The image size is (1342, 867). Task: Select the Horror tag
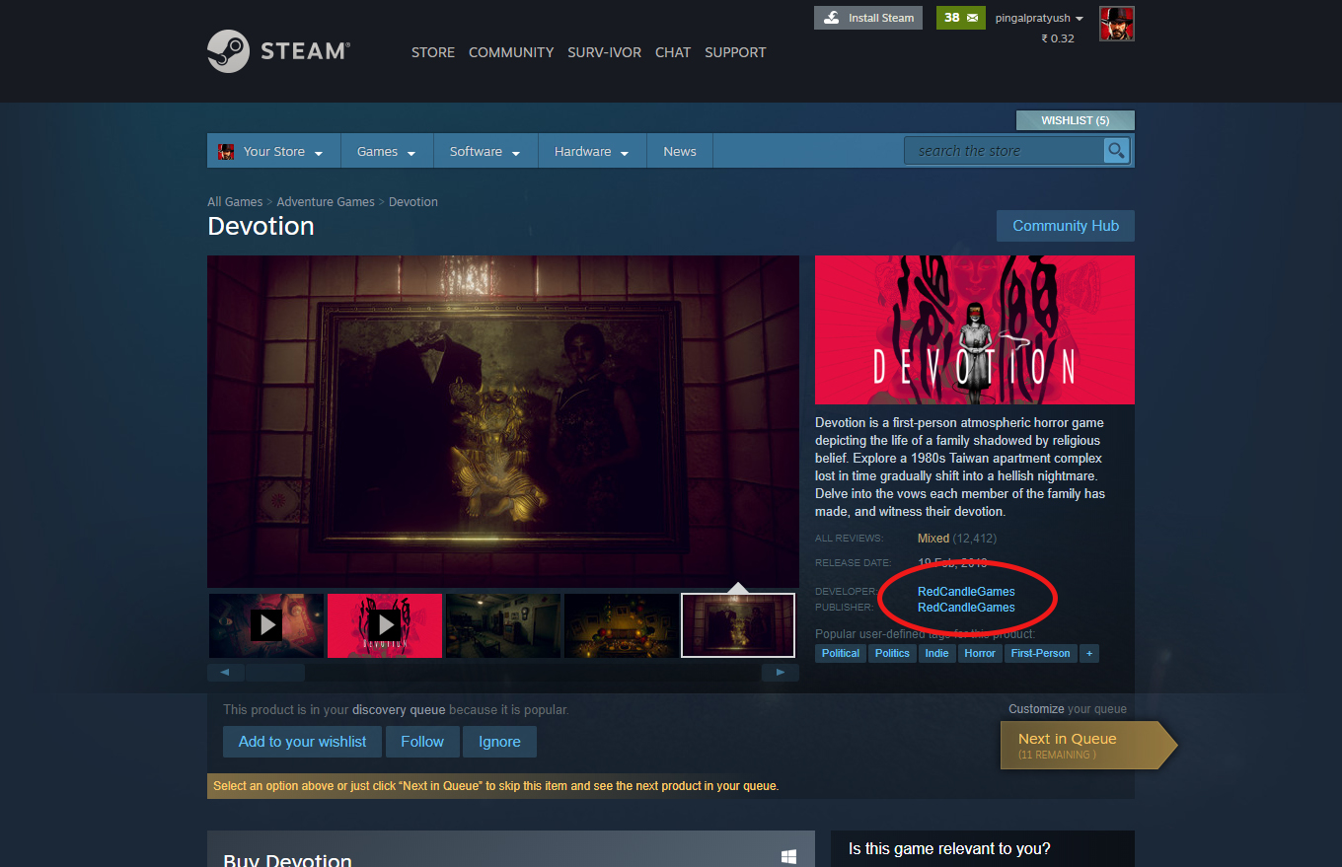click(980, 653)
